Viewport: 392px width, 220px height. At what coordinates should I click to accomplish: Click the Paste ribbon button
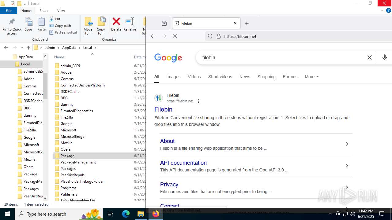click(41, 24)
